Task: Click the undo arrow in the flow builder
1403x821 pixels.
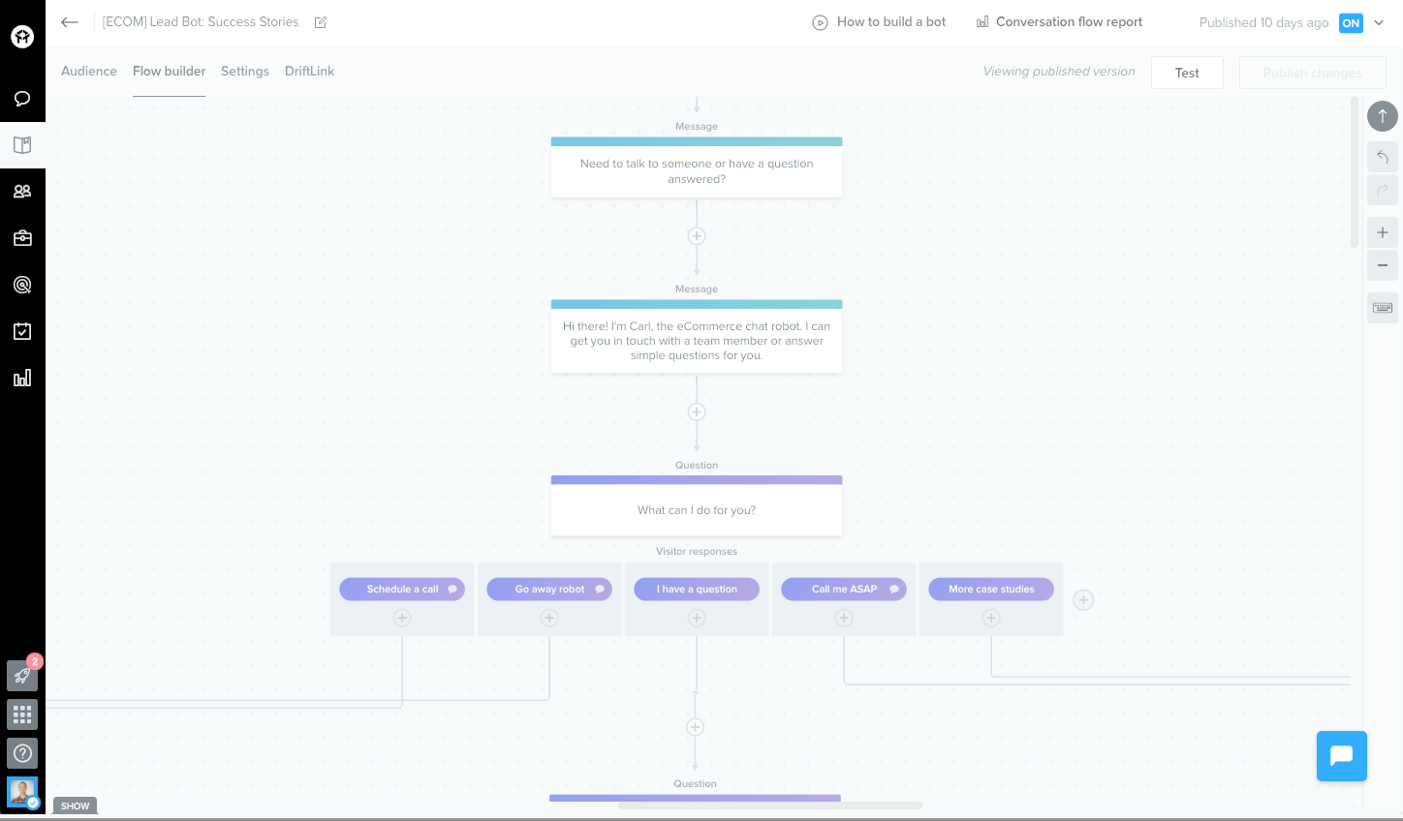Action: pyautogui.click(x=1382, y=156)
